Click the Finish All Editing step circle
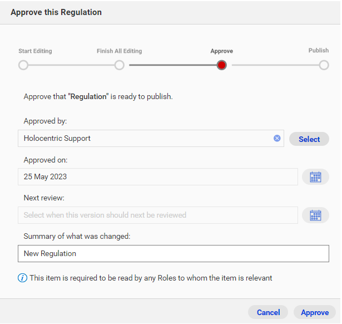 point(120,65)
